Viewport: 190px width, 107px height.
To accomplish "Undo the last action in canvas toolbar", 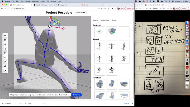I will click(x=5, y=58).
